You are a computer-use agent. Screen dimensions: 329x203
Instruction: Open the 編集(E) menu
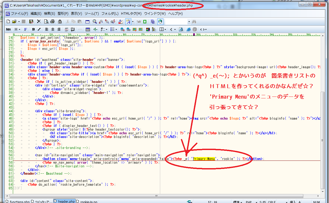click(x=36, y=13)
